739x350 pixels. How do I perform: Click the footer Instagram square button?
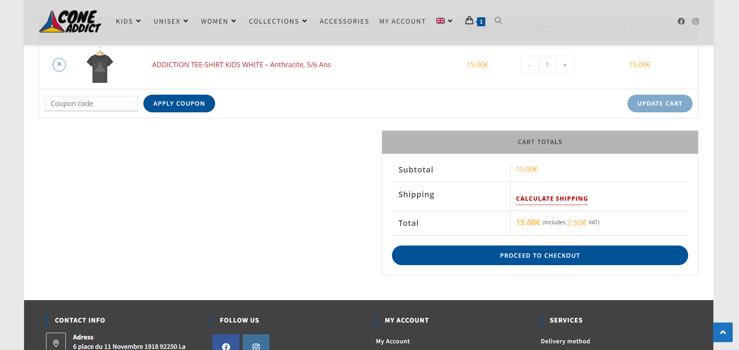256,342
